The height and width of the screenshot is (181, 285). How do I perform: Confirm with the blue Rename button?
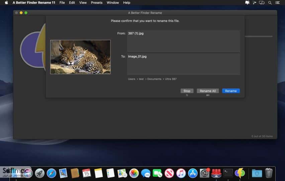(x=231, y=91)
